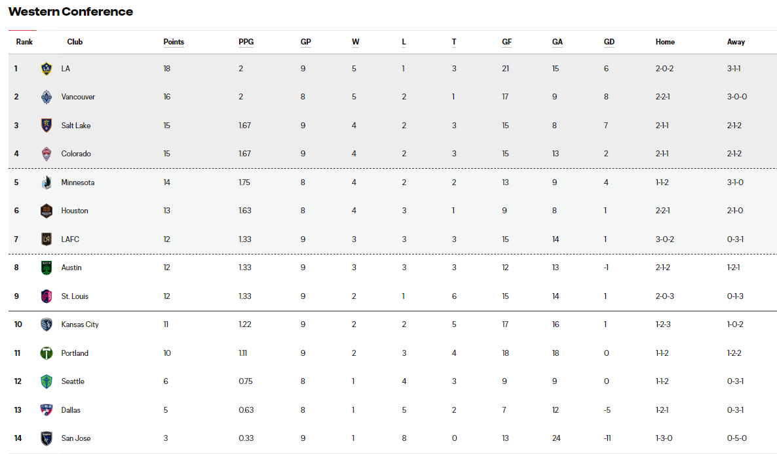Click the LAFC black-and-gold badge
Screen dimensions: 777x454
click(46, 239)
